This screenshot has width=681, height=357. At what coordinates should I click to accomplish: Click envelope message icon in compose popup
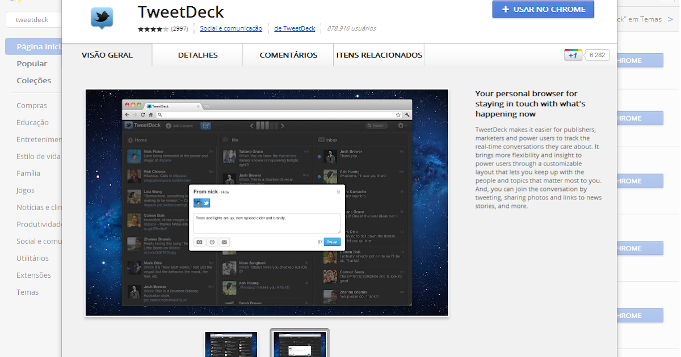tap(225, 242)
